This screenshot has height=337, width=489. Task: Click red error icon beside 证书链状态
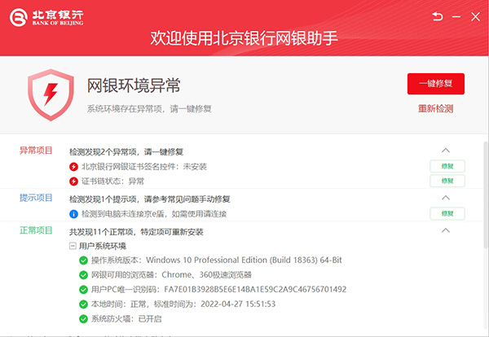73,182
